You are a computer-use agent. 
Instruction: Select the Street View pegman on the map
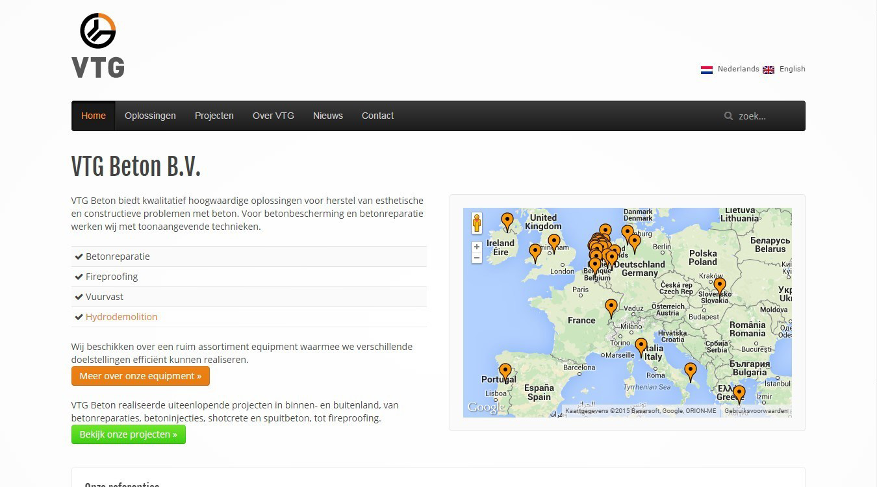(x=477, y=223)
